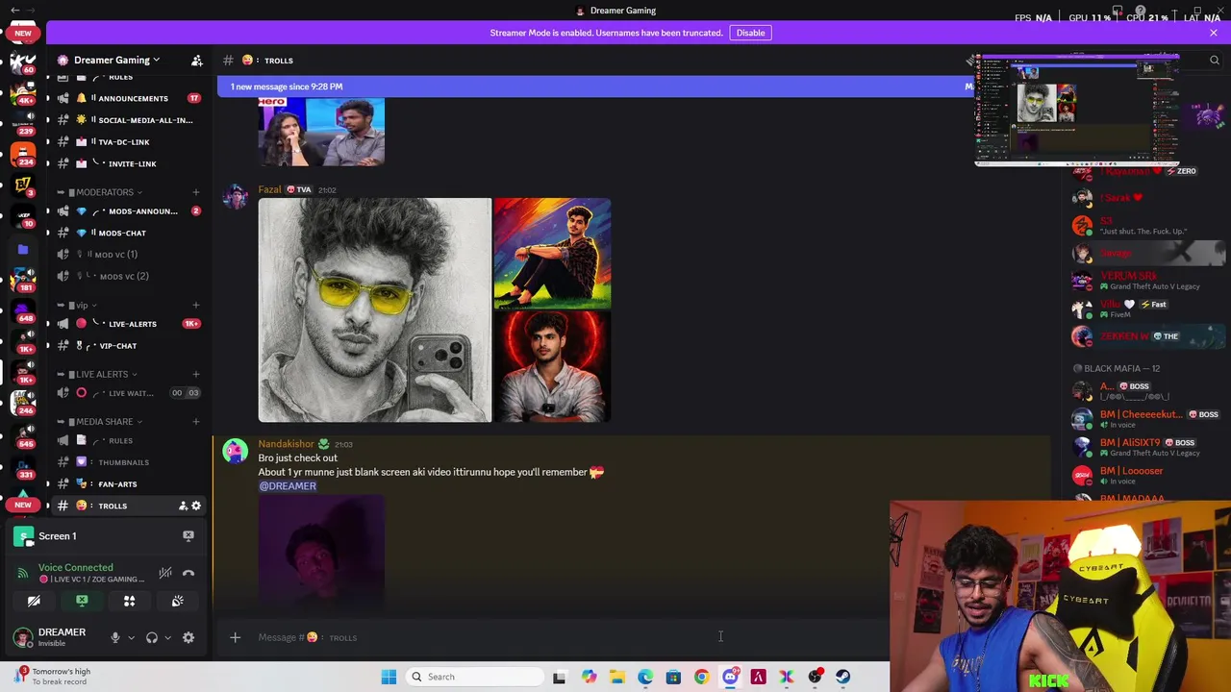The height and width of the screenshot is (692, 1231).
Task: Open Windows Start menu
Action: click(x=389, y=677)
